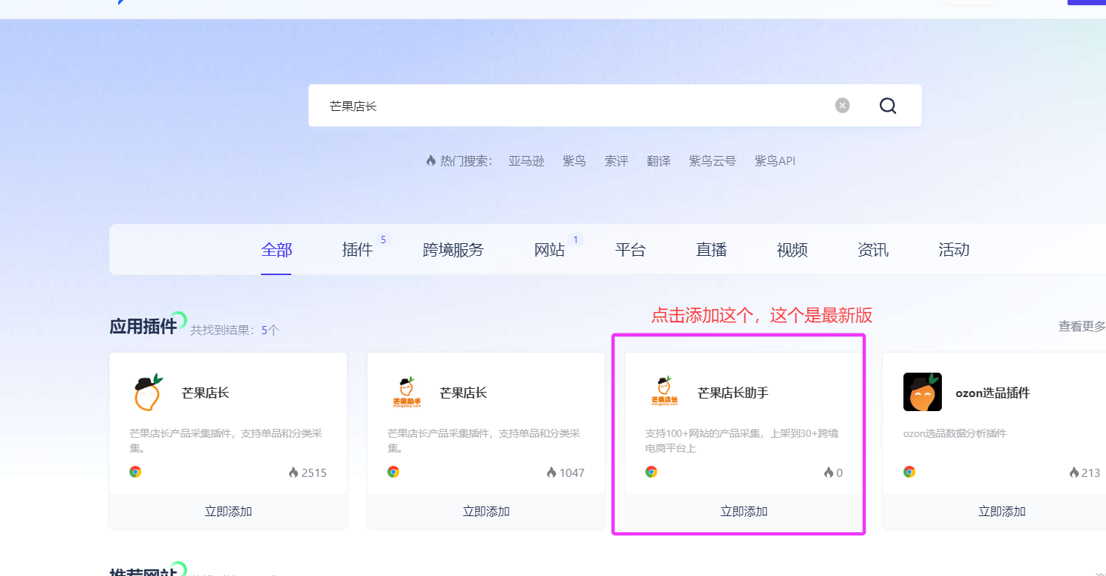Click Chrome icon on the 1047 card
This screenshot has height=576, width=1106.
tap(393, 472)
